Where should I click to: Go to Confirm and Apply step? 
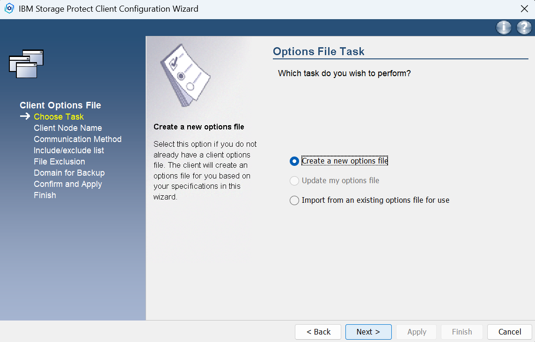[x=67, y=184]
